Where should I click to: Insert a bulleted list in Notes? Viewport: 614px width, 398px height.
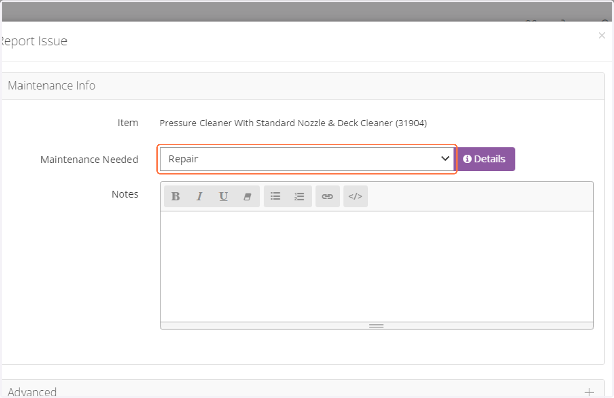pyautogui.click(x=276, y=197)
